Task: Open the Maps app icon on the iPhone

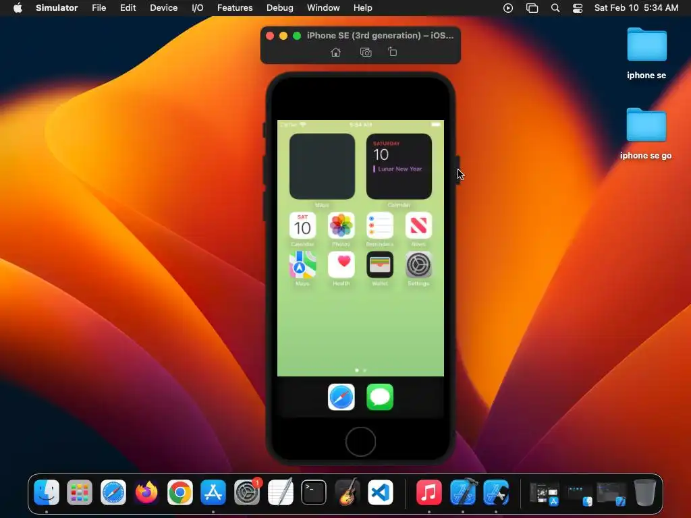Action: [302, 264]
